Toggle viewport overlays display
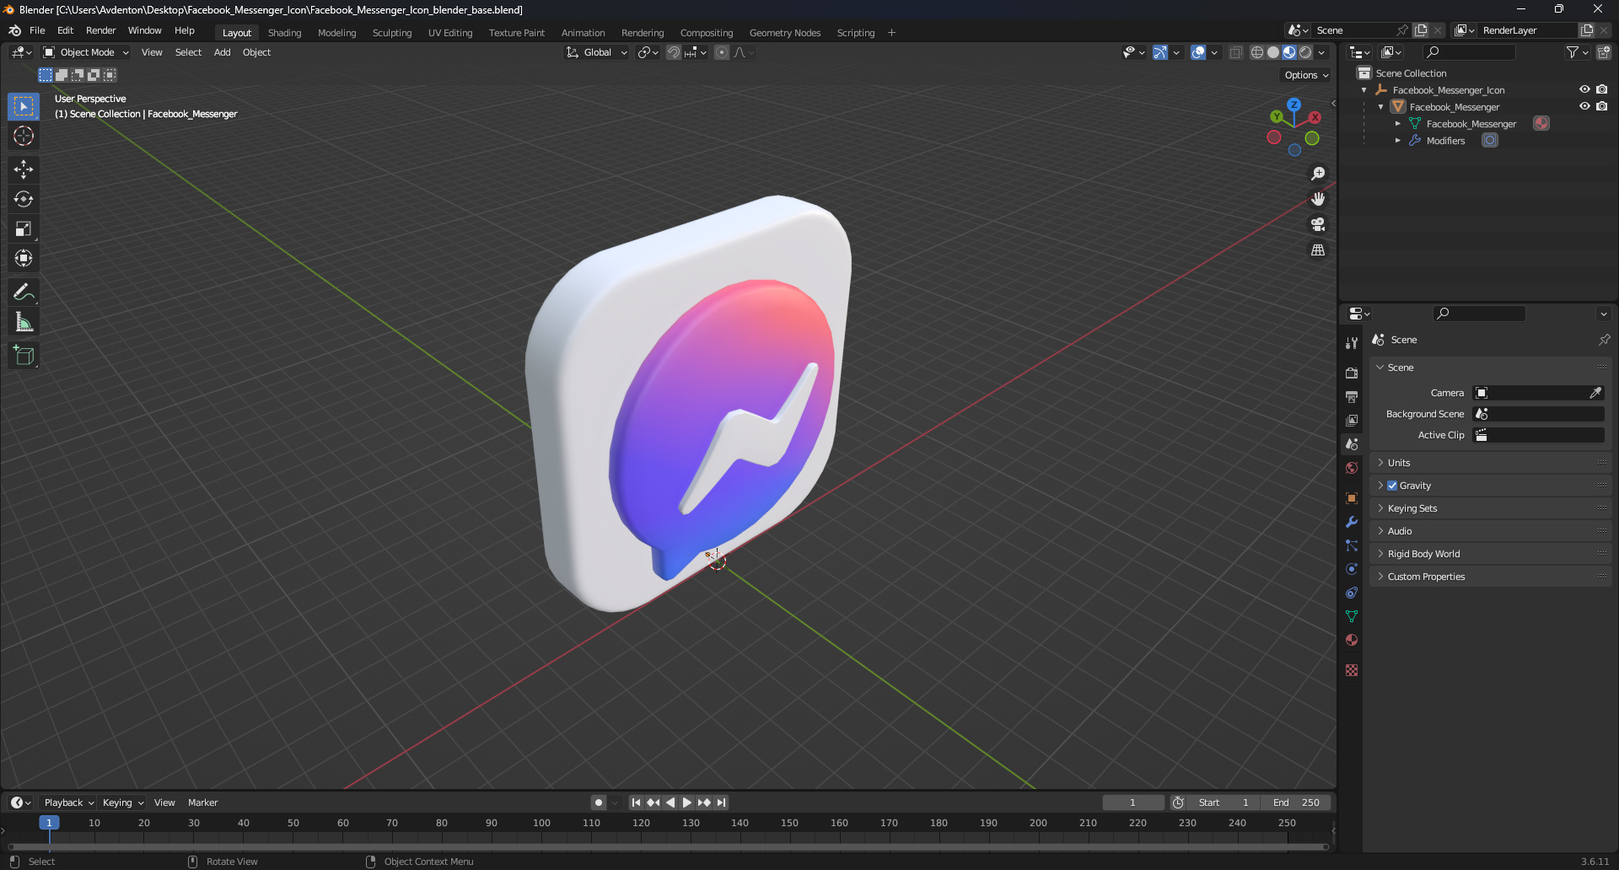Screen dimensions: 1619x870 (1198, 52)
